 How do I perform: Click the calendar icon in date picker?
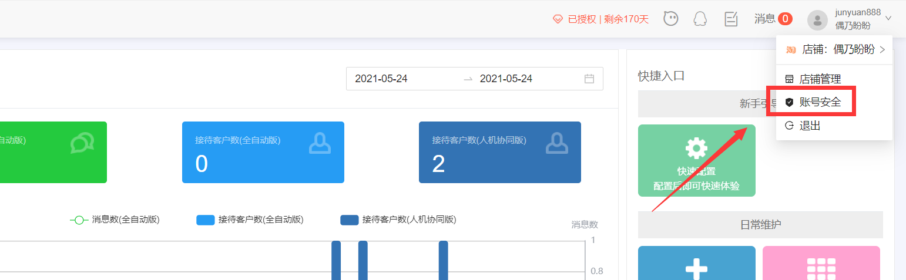pyautogui.click(x=589, y=79)
